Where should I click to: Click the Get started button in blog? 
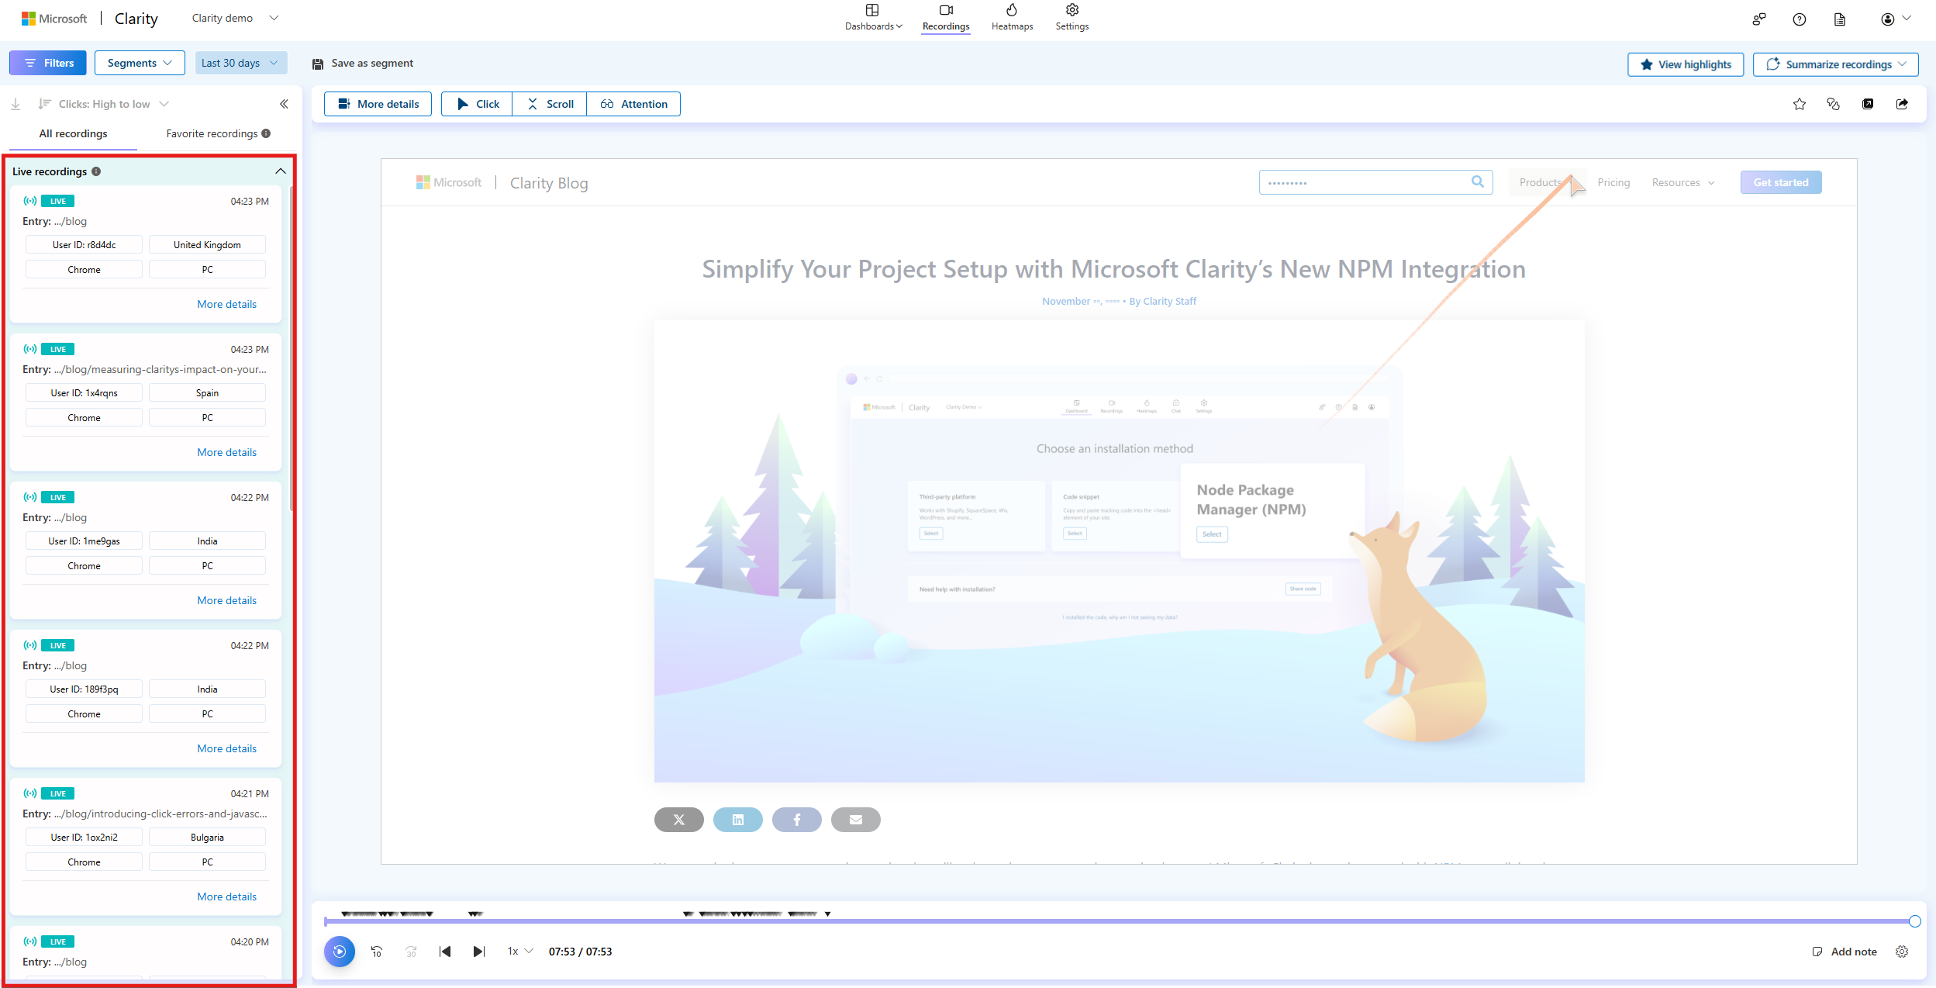(1781, 182)
